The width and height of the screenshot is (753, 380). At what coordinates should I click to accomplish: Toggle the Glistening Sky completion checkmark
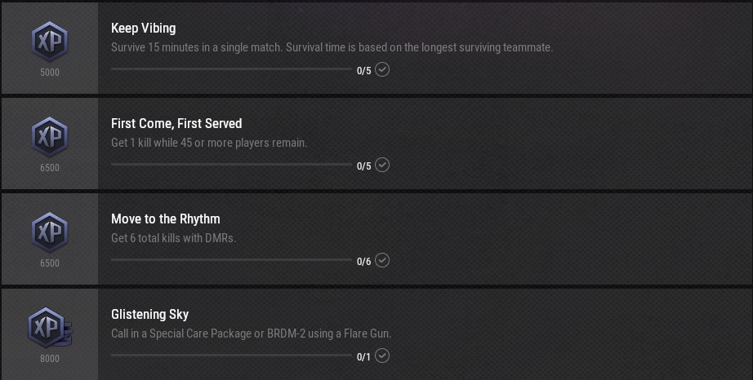(382, 356)
